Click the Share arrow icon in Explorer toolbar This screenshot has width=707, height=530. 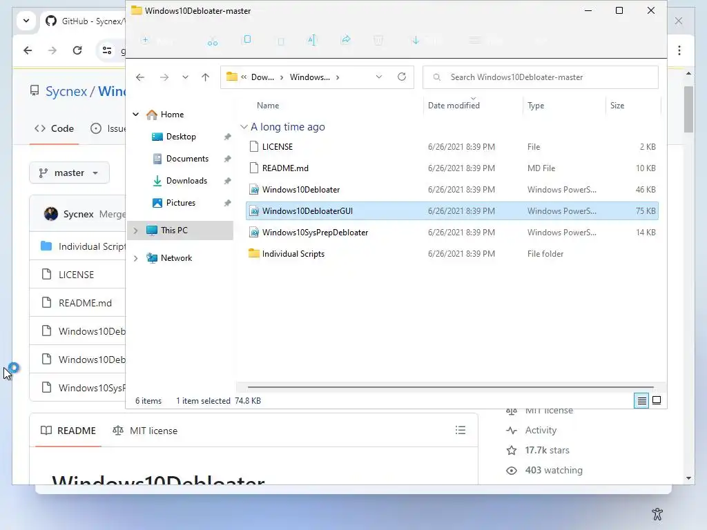point(346,39)
